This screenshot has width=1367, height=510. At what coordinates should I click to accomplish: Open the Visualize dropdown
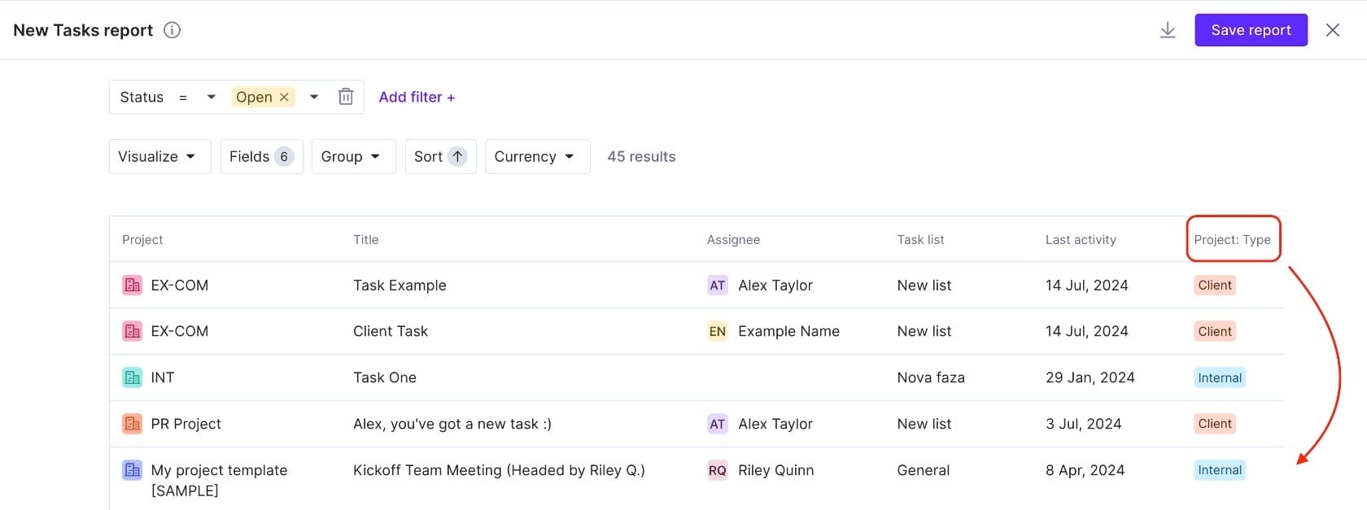click(x=159, y=156)
